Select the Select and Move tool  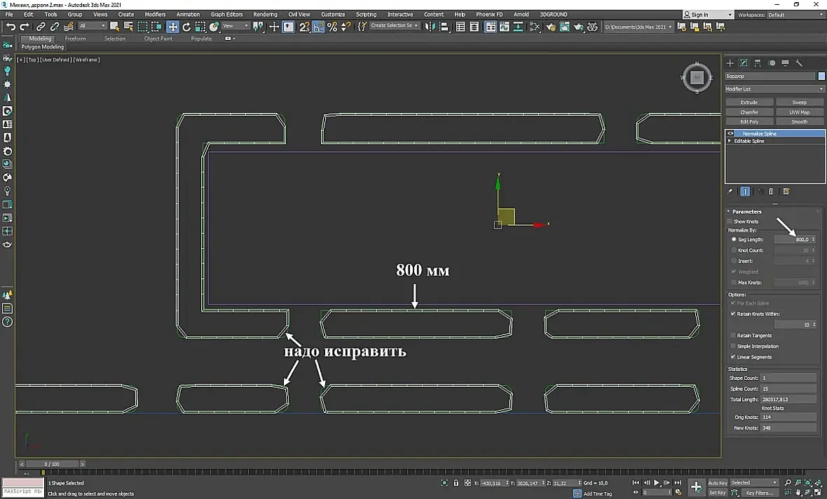[x=172, y=27]
